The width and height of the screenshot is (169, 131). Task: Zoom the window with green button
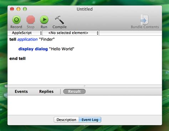[25, 9]
